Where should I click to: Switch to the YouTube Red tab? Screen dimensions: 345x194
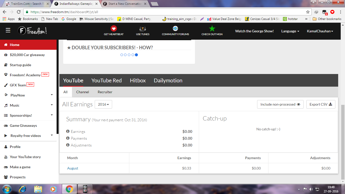[107, 81]
